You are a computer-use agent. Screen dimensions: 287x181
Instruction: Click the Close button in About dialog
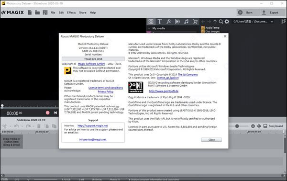tap(211, 140)
